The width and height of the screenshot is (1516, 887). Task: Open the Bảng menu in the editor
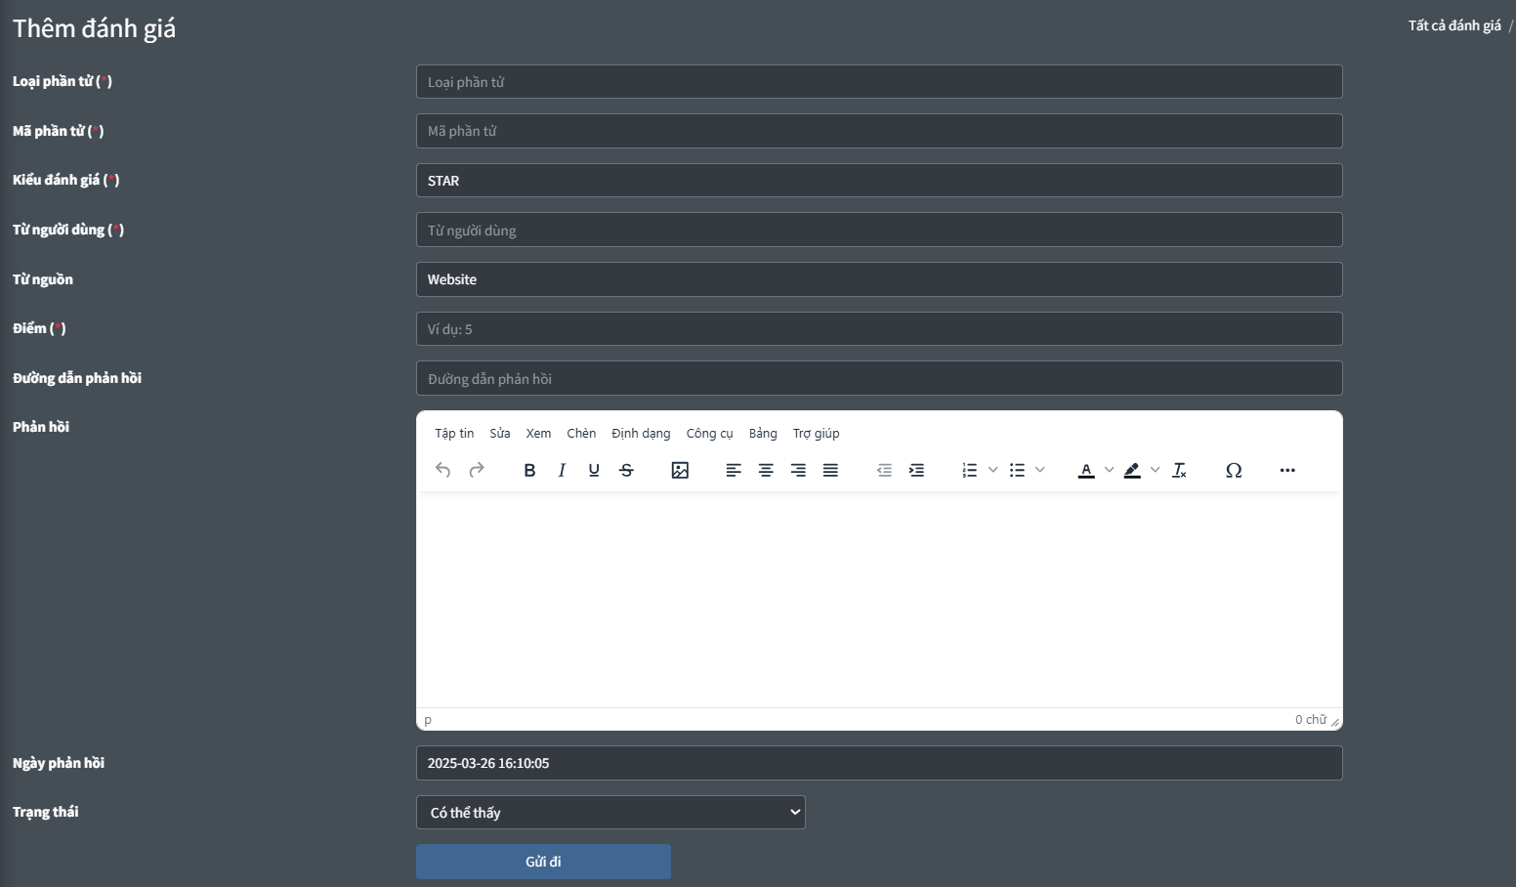(762, 433)
